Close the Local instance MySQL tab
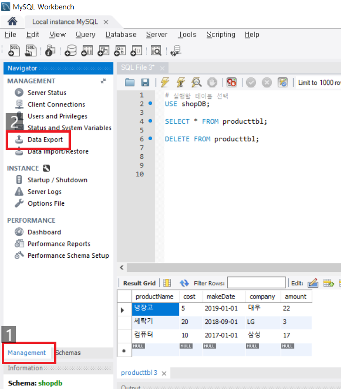Image resolution: width=341 pixels, height=389 pixels. (106, 22)
